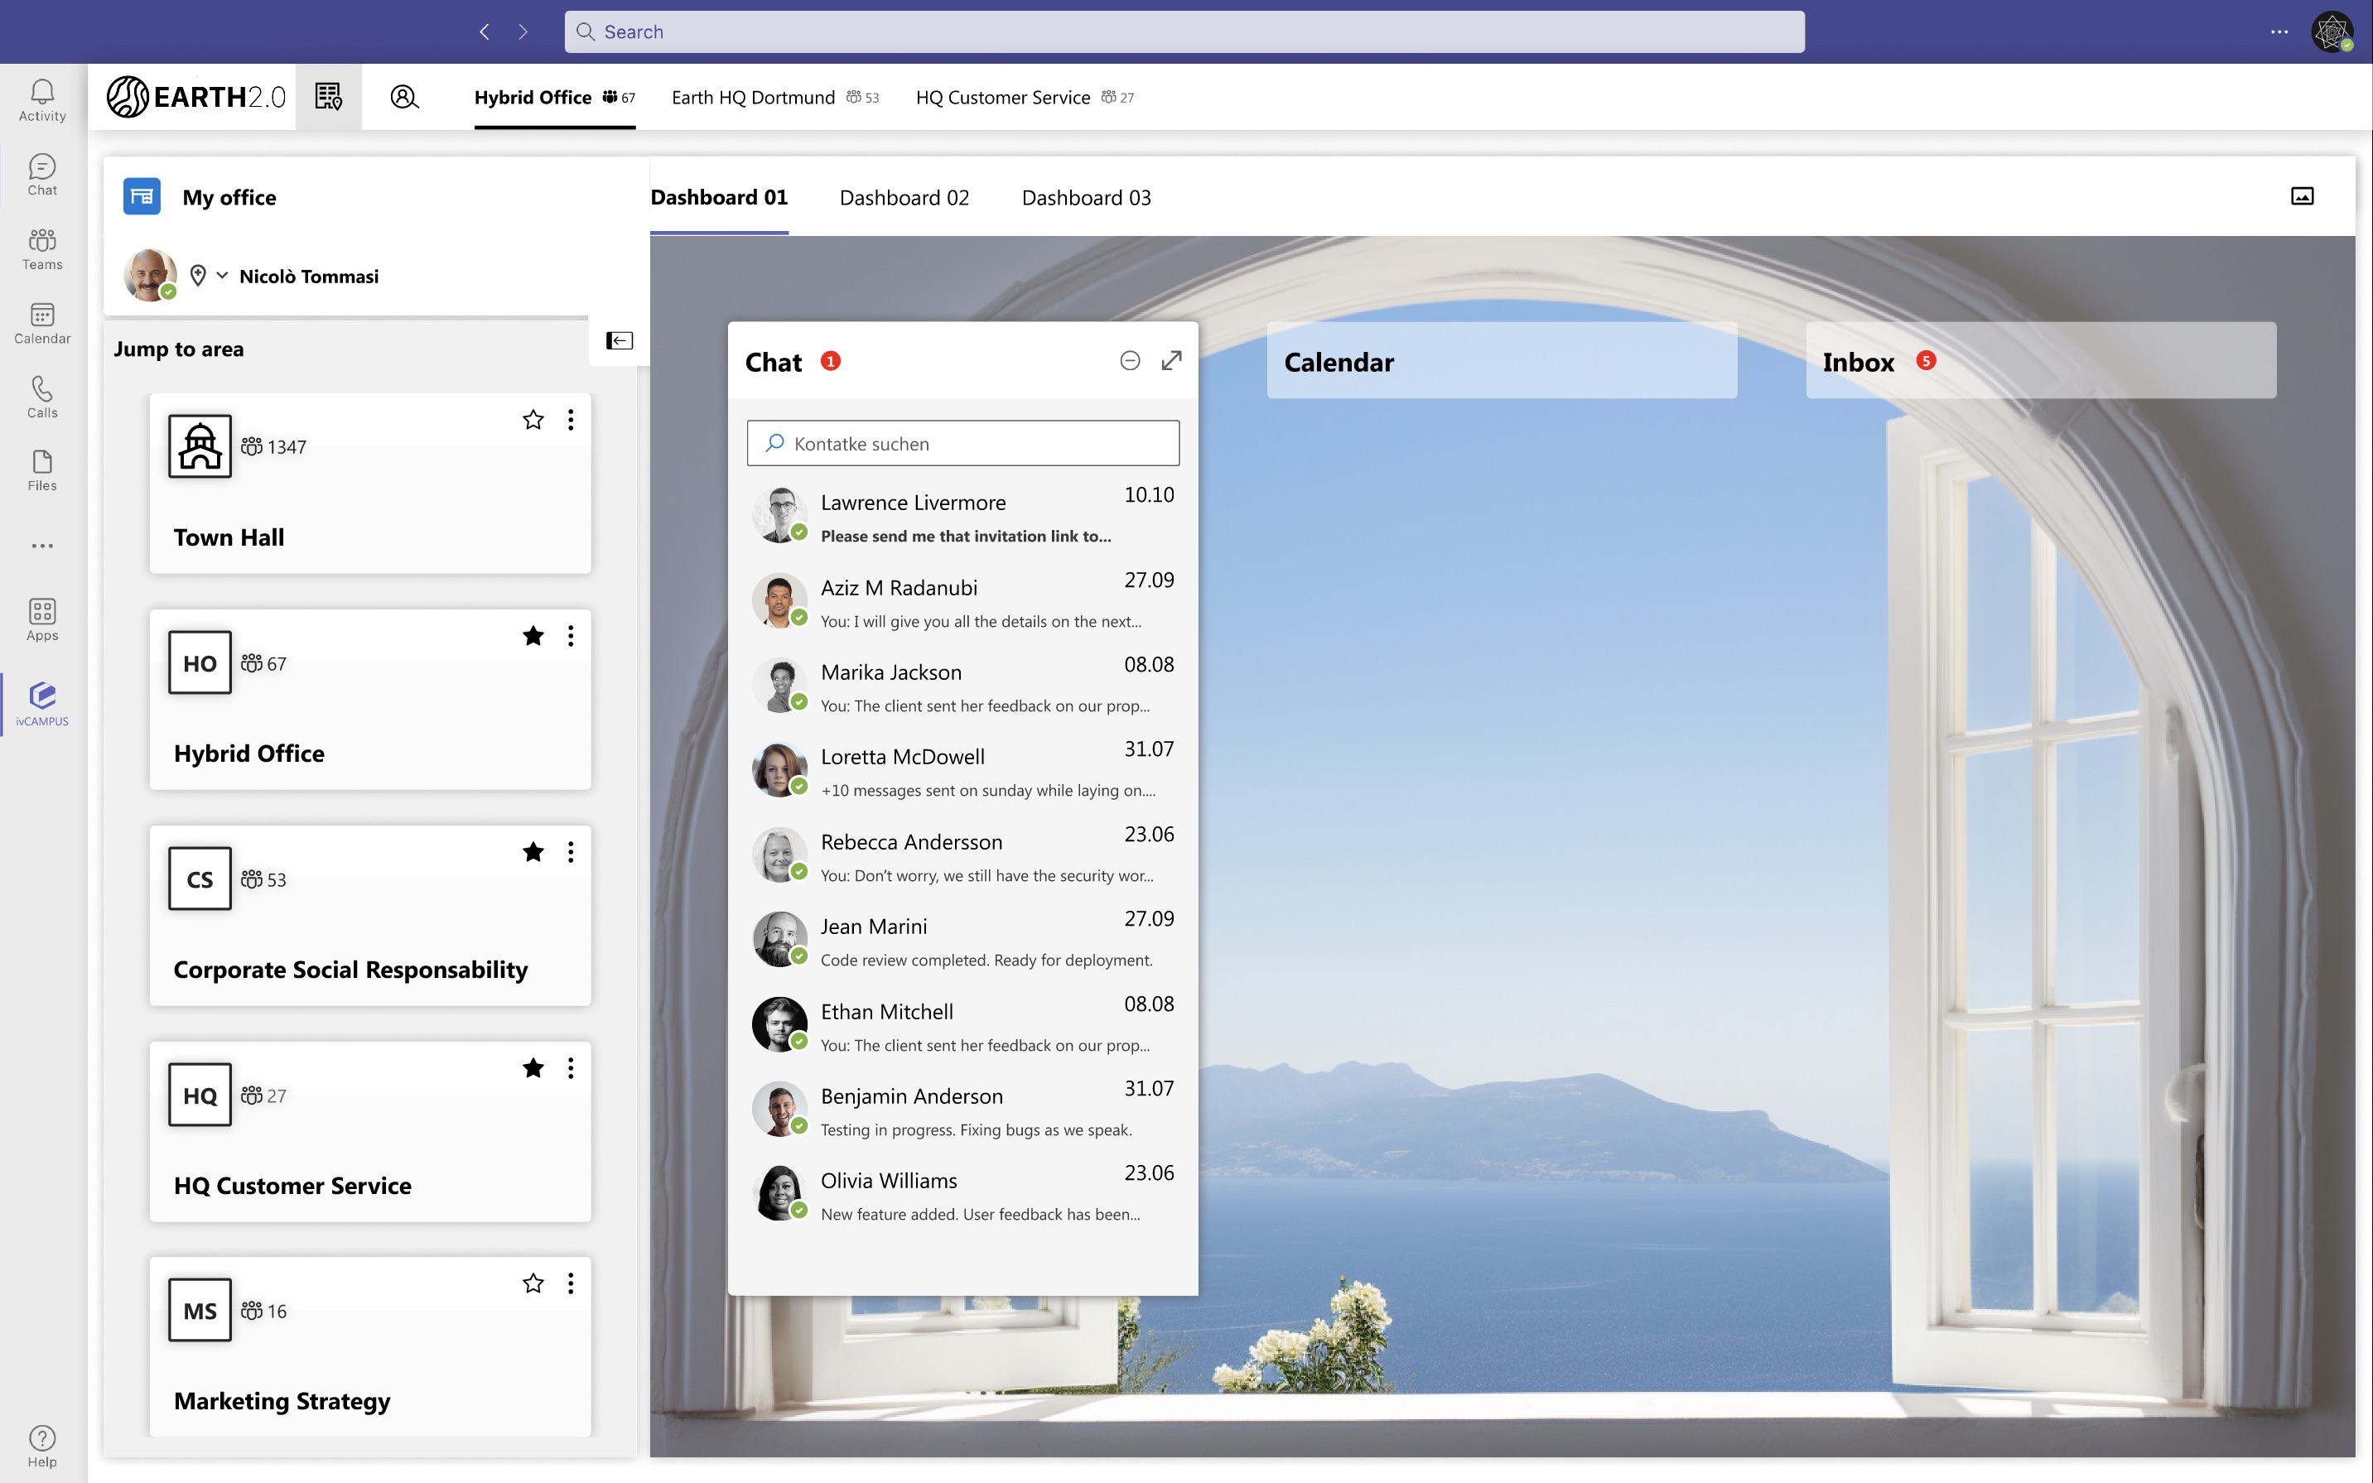This screenshot has width=2373, height=1483.
Task: Minimize the Chat widget
Action: pyautogui.click(x=1129, y=361)
